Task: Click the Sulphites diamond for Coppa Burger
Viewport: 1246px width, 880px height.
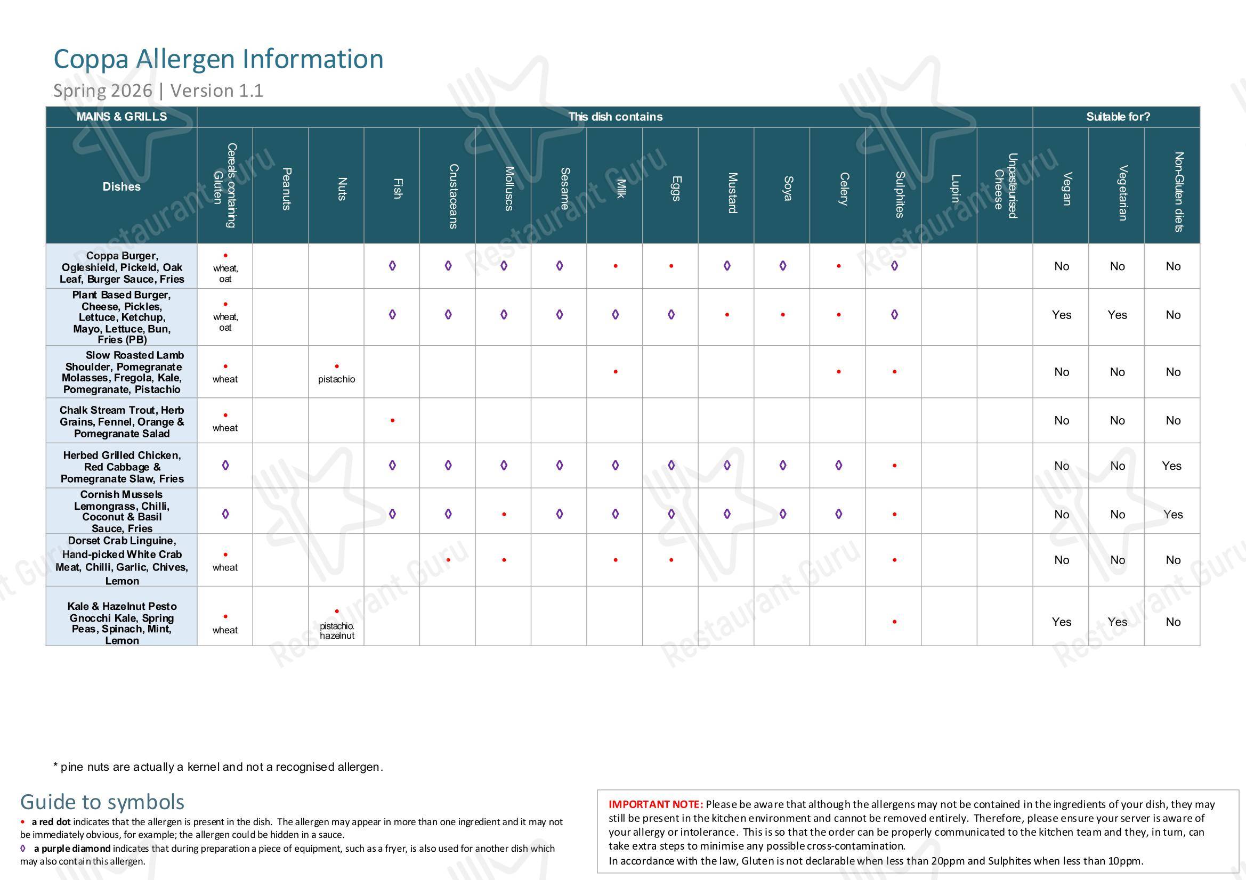Action: click(894, 266)
